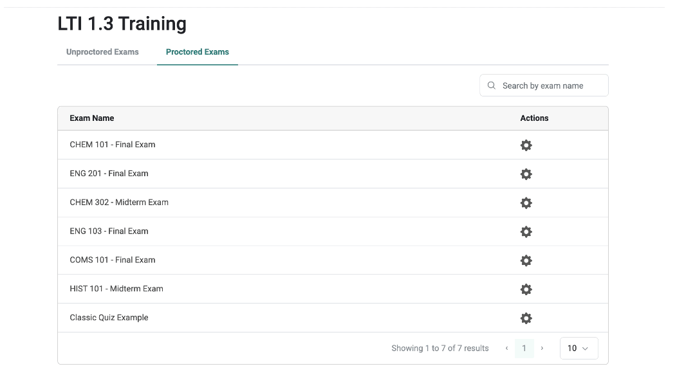Open settings gear for ENG 103 - Final Exam
This screenshot has height=391, width=695.
pyautogui.click(x=526, y=232)
